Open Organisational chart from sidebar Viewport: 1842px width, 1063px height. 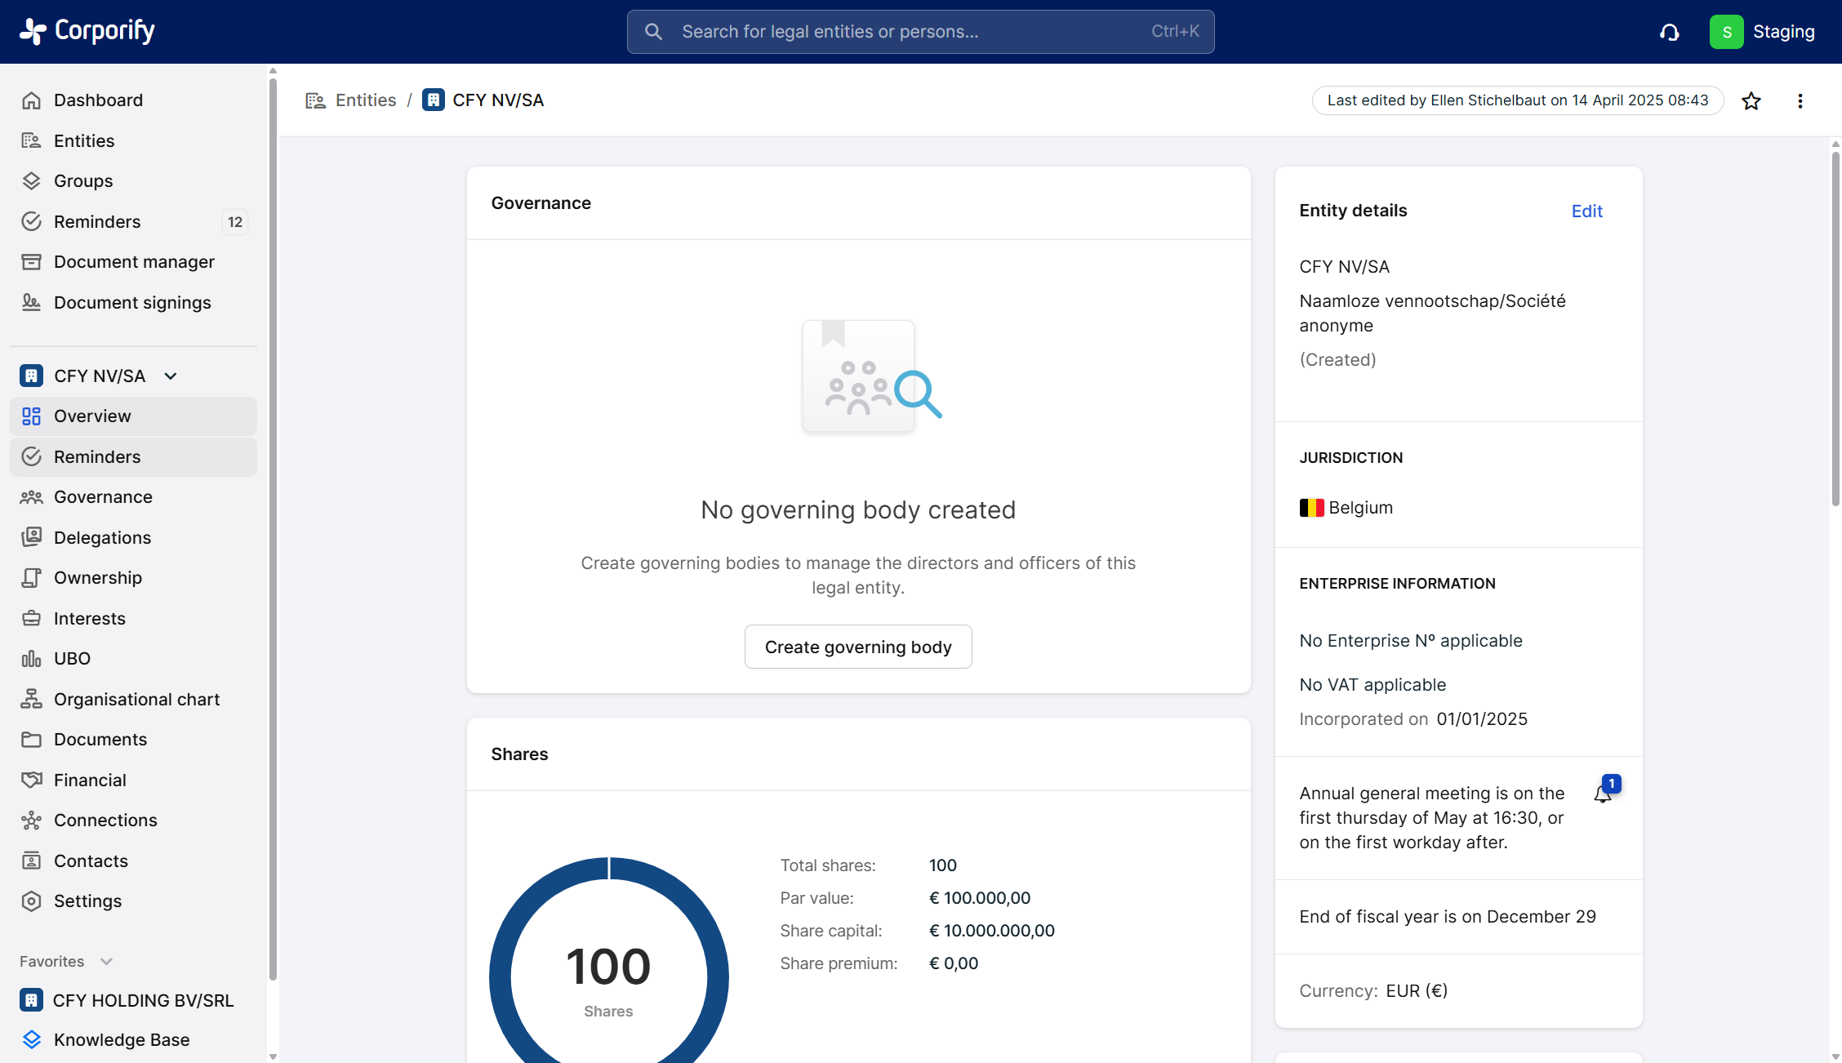click(x=136, y=699)
